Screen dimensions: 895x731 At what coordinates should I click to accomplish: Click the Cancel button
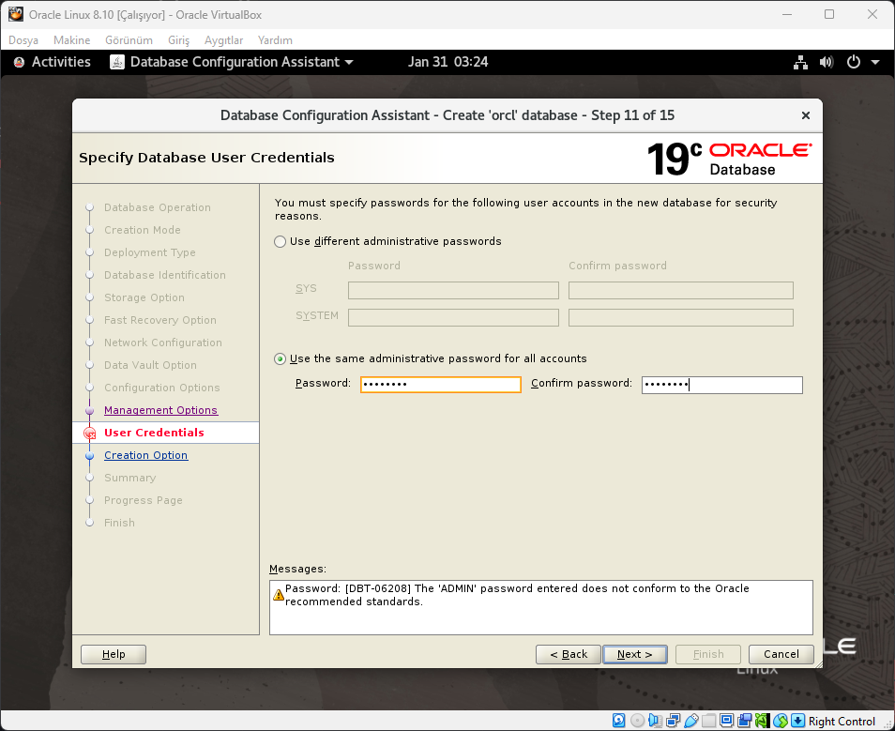click(x=781, y=654)
